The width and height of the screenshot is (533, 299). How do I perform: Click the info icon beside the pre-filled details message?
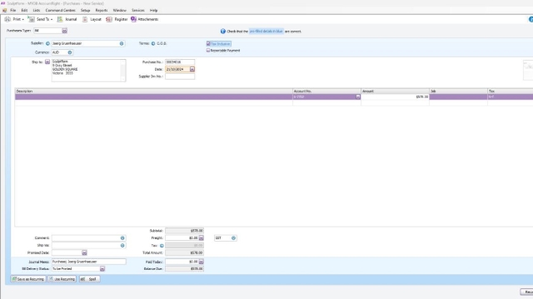click(x=223, y=32)
